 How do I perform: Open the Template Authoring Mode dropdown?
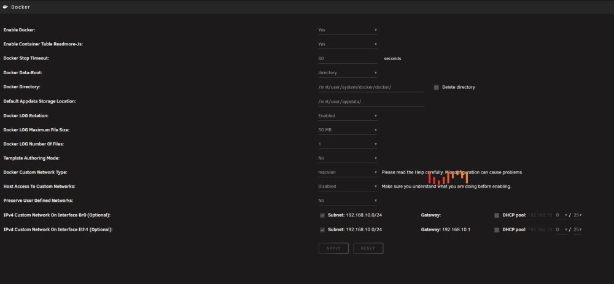(348, 158)
